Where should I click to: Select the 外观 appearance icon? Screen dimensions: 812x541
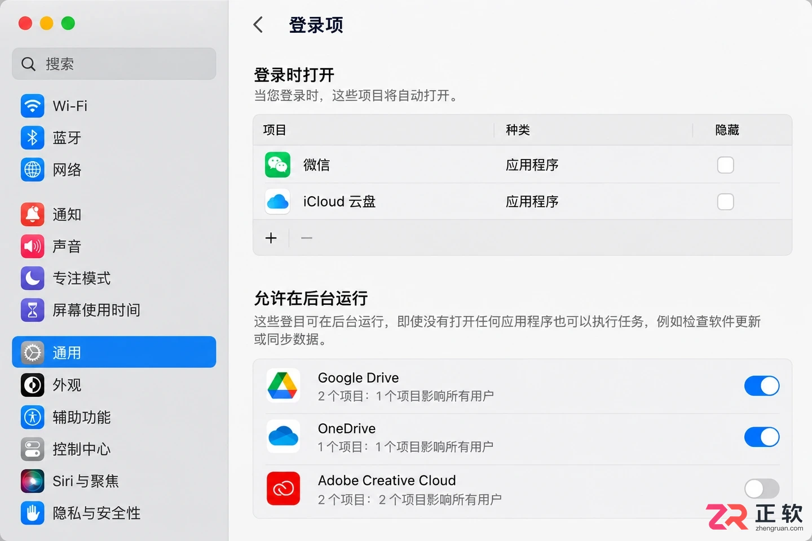click(x=32, y=385)
